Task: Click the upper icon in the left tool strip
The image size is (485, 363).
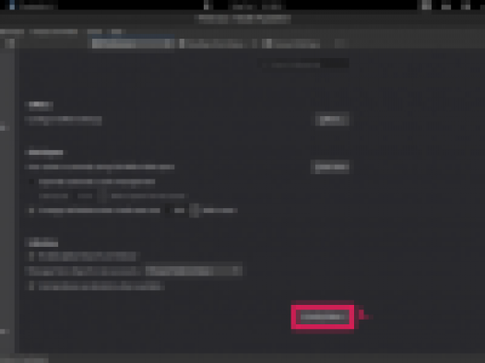Action: pyautogui.click(x=4, y=127)
